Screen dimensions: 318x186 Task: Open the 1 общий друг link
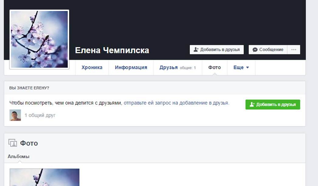point(40,115)
